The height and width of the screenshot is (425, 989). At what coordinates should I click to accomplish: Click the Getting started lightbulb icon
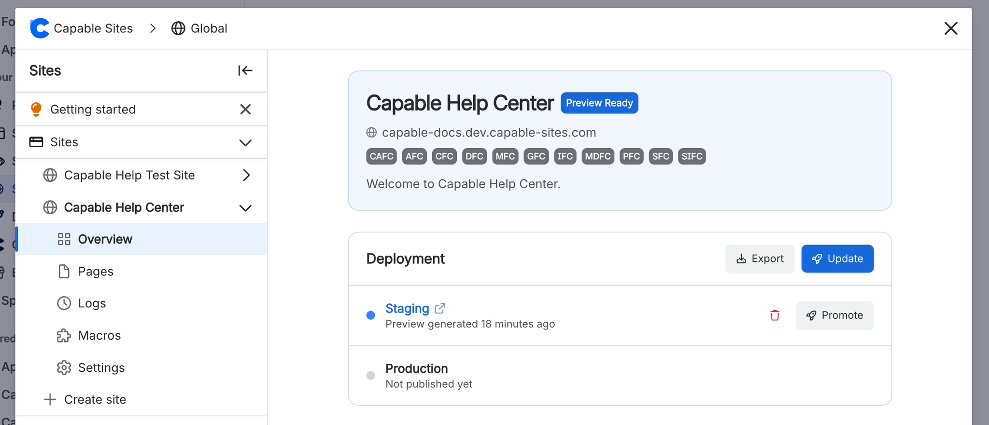point(36,110)
